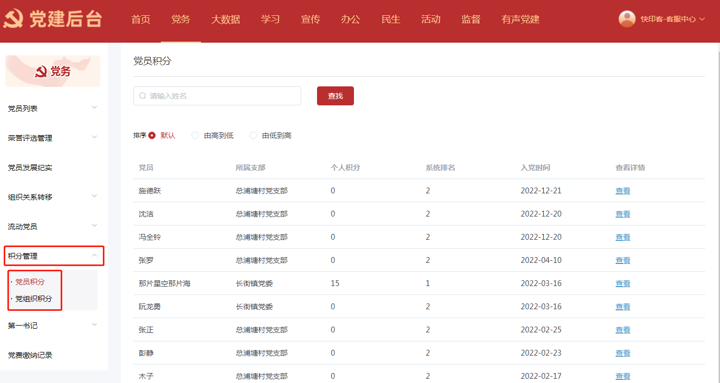The width and height of the screenshot is (720, 383).
Task: Expand the 第一书记 sidebar item
Action: [x=53, y=325]
